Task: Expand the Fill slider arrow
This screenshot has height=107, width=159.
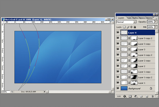Action: [156, 27]
